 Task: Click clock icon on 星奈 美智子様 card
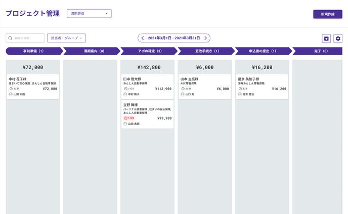point(240,89)
